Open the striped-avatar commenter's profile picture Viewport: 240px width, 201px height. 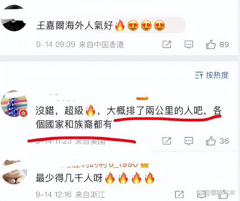pyautogui.click(x=14, y=103)
